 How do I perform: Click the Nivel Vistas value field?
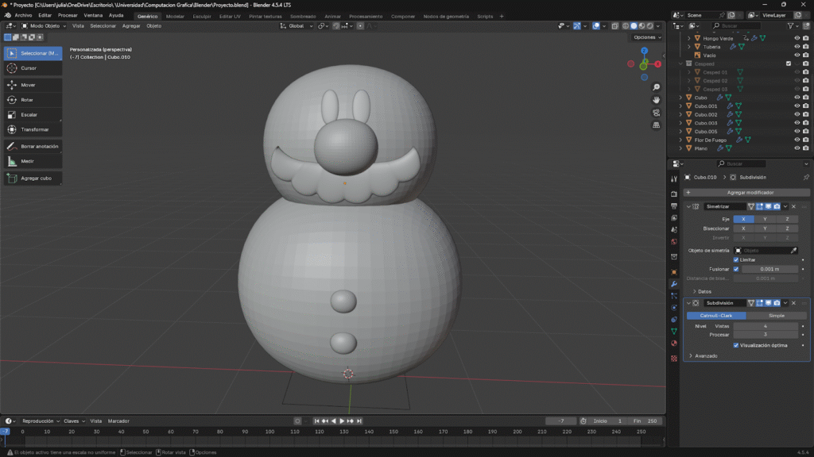766,326
